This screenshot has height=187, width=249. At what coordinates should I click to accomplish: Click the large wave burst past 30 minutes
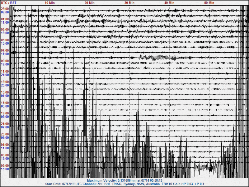click(x=157, y=57)
